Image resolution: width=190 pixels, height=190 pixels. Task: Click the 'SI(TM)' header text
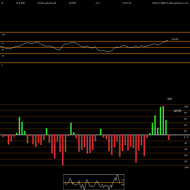[72, 3]
